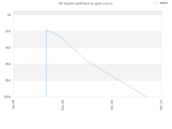The height and width of the screenshot is (129, 172).
Task: Click the 850 y-axis label
Action: tap(8, 80)
